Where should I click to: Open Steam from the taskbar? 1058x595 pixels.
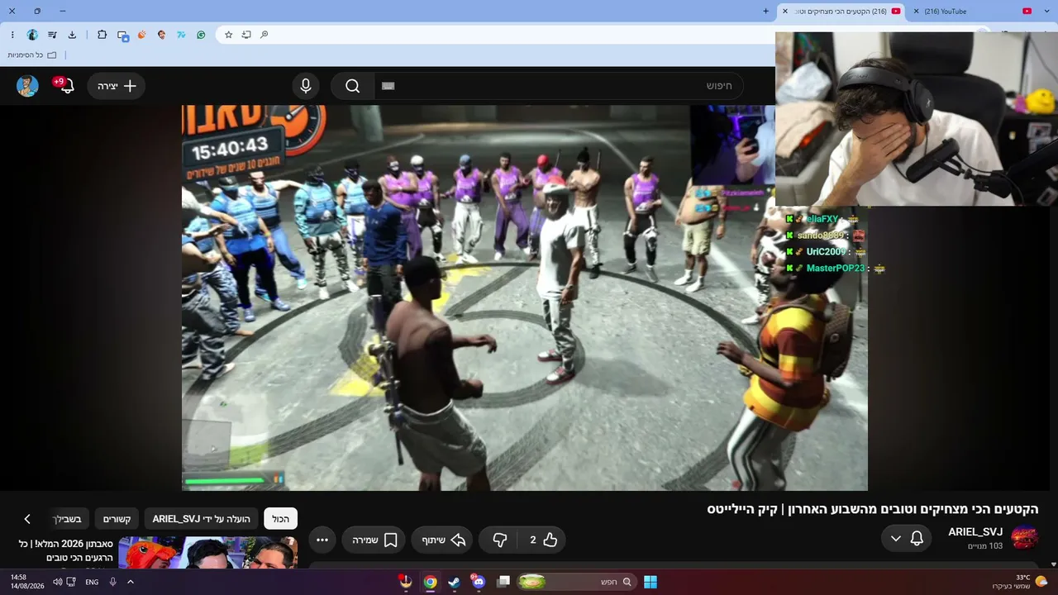(x=454, y=582)
